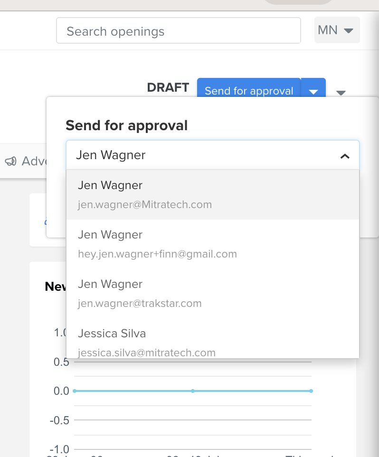
Task: Focus the Search openings field
Action: click(x=178, y=30)
